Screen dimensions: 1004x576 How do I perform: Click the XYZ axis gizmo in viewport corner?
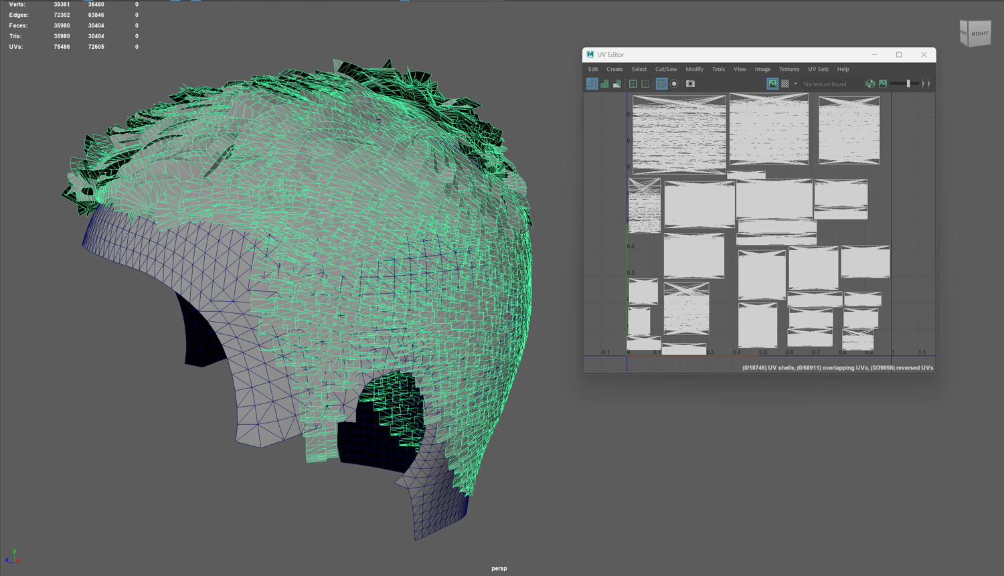coord(11,557)
